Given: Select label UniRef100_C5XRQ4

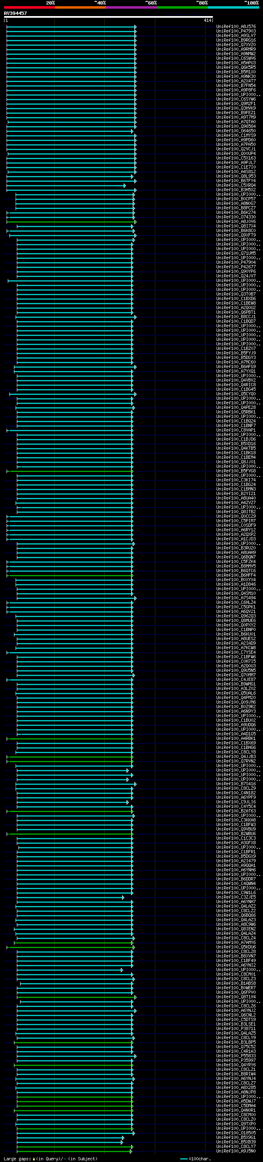Looking at the screenshot, I should (236, 185).
